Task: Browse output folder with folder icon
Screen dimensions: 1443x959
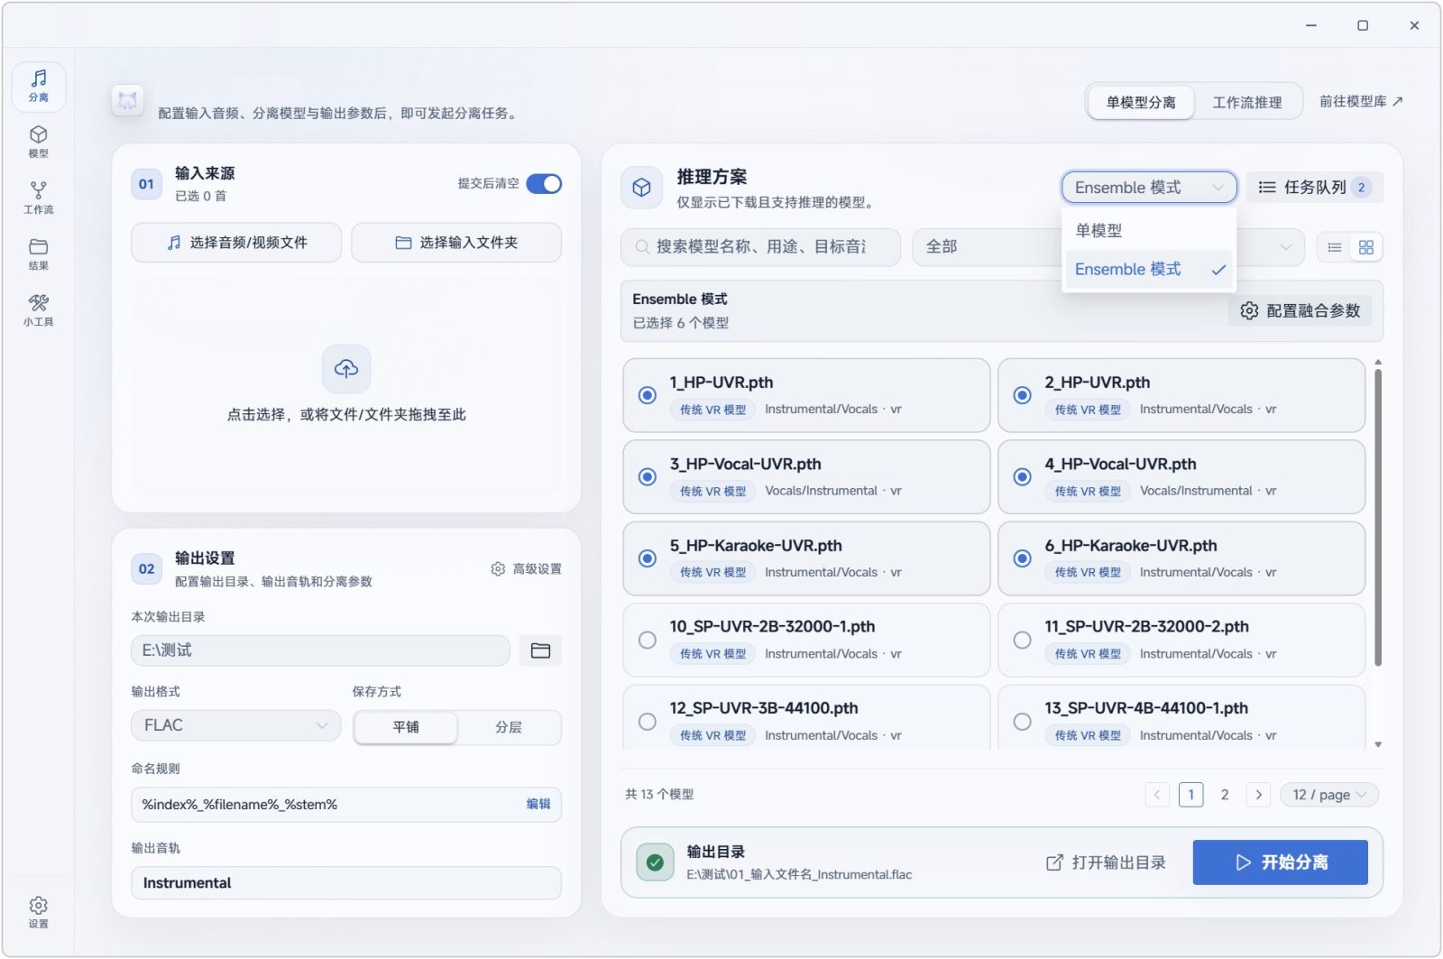Action: (x=540, y=650)
